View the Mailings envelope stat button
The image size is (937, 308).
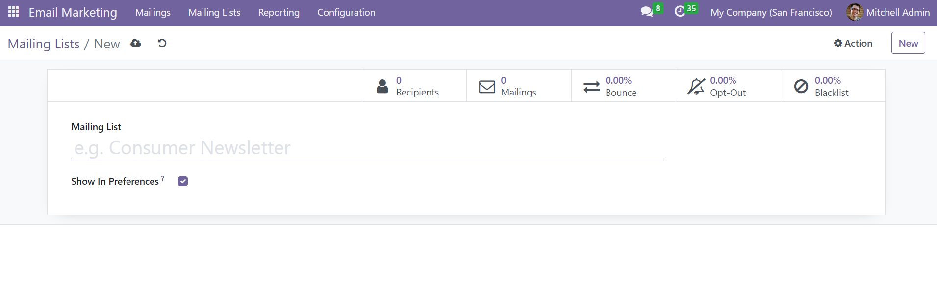tap(519, 86)
